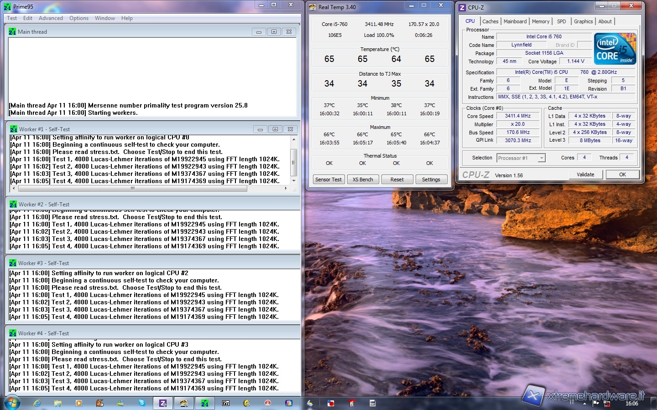Select Prime95 taskbar icon
Screen dimensions: 657x410
(205, 403)
